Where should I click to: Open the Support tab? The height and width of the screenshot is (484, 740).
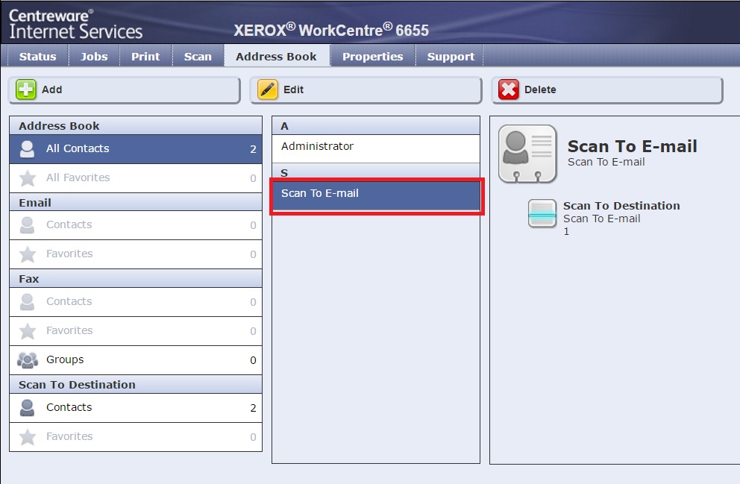451,57
